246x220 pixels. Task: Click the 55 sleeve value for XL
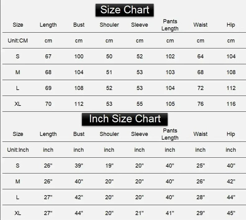[x=139, y=104]
